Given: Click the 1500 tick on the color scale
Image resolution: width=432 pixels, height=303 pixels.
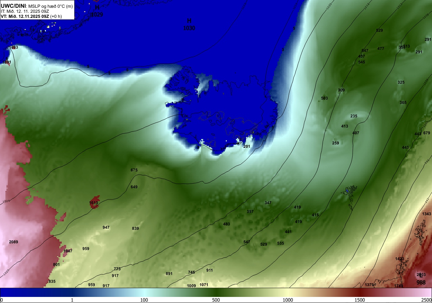Looking at the screenshot, I should pos(359,300).
